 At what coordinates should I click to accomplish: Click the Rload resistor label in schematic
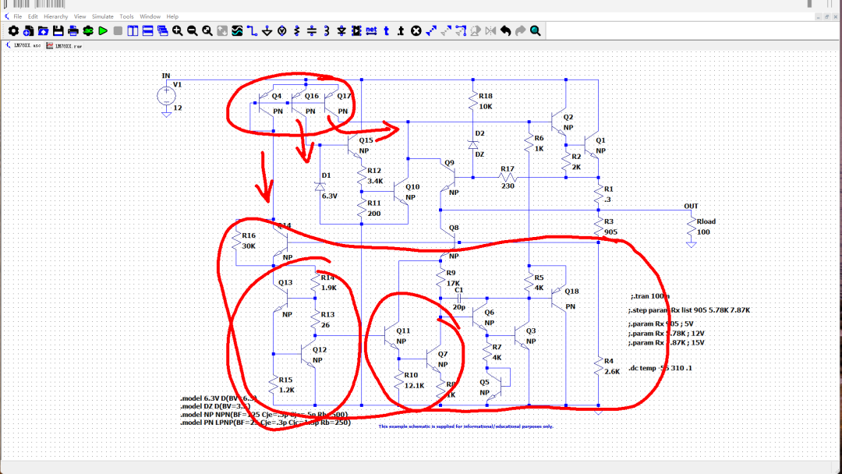(x=706, y=221)
